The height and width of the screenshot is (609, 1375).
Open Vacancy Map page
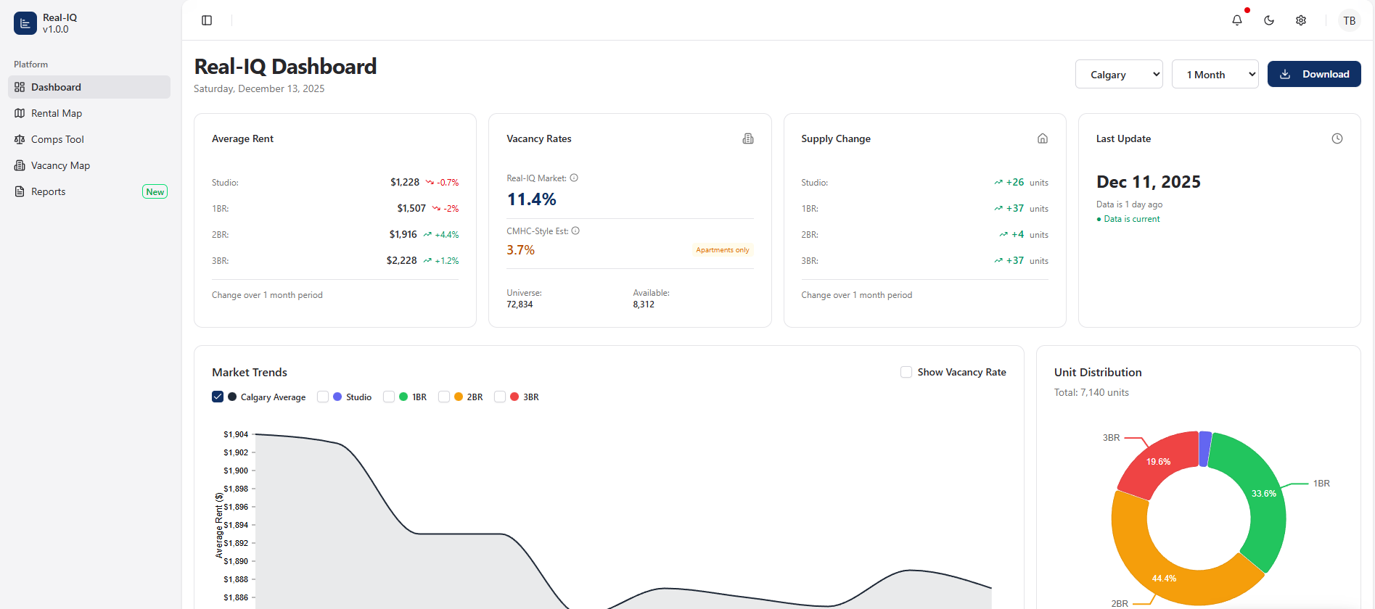(89, 165)
